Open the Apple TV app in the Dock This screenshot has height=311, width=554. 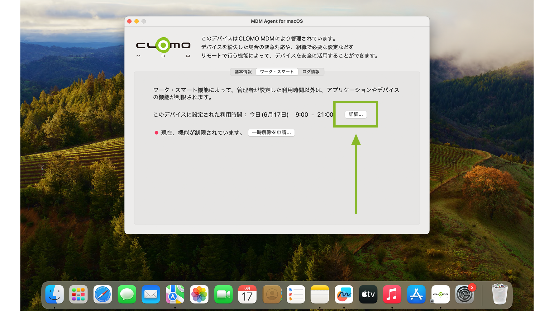(x=368, y=294)
